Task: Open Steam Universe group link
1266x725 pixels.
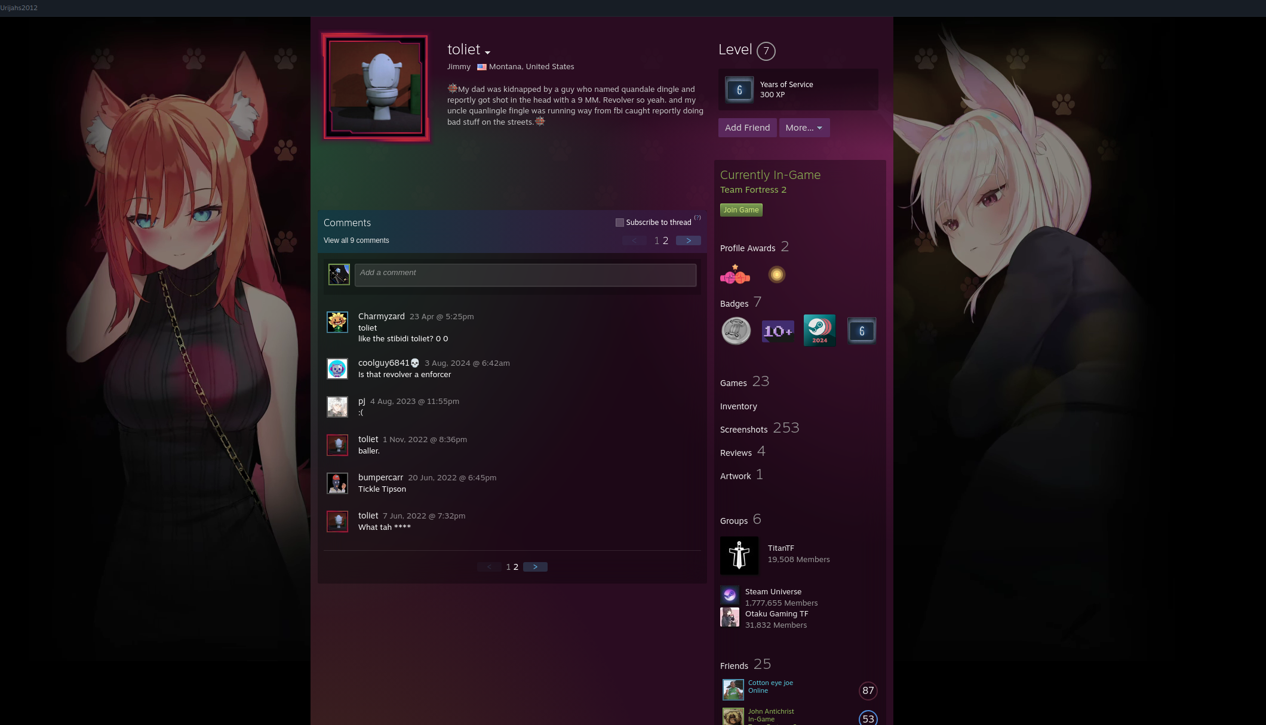Action: click(773, 591)
